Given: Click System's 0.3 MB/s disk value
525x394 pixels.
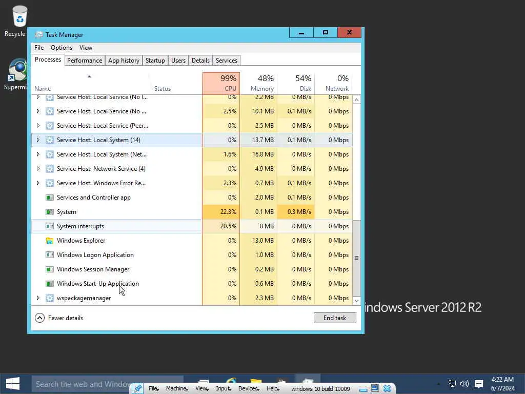Looking at the screenshot, I should point(299,212).
